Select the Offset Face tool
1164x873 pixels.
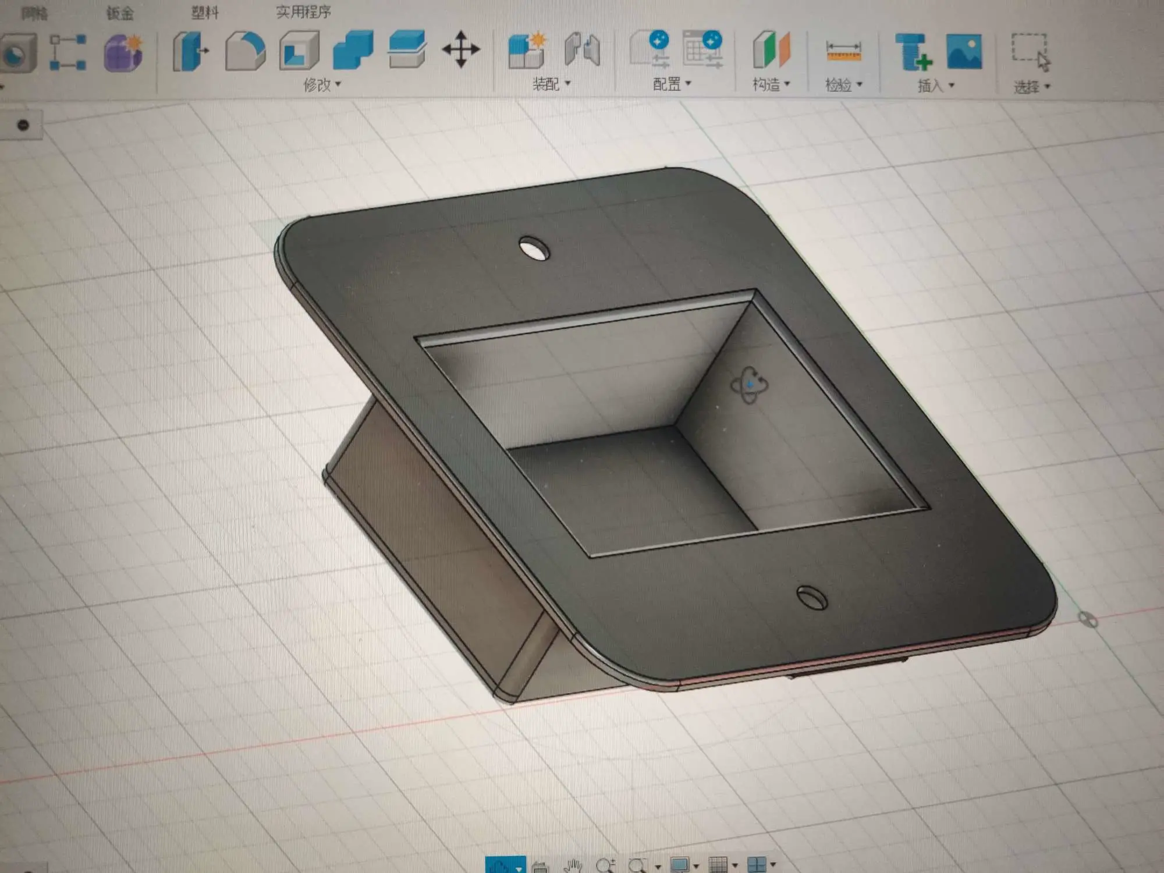pyautogui.click(x=407, y=49)
